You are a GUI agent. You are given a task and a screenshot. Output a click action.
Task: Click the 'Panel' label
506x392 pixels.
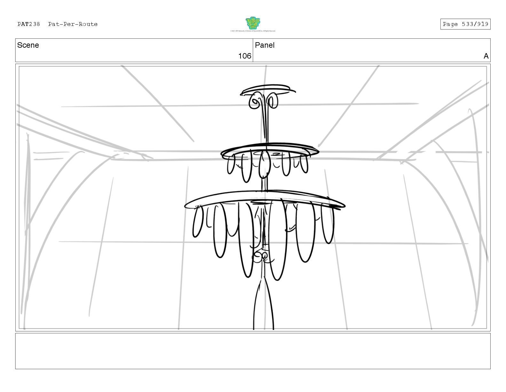click(265, 45)
